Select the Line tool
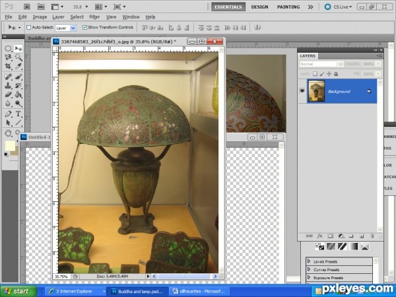The width and height of the screenshot is (396, 297). tap(18, 123)
